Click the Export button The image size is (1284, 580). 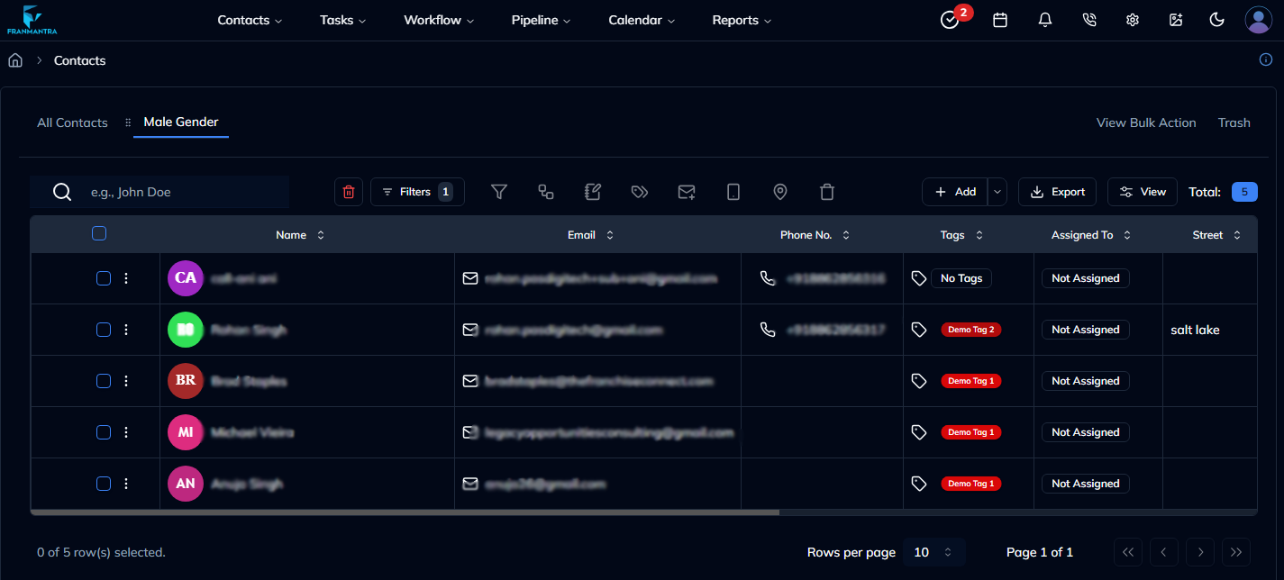tap(1057, 192)
